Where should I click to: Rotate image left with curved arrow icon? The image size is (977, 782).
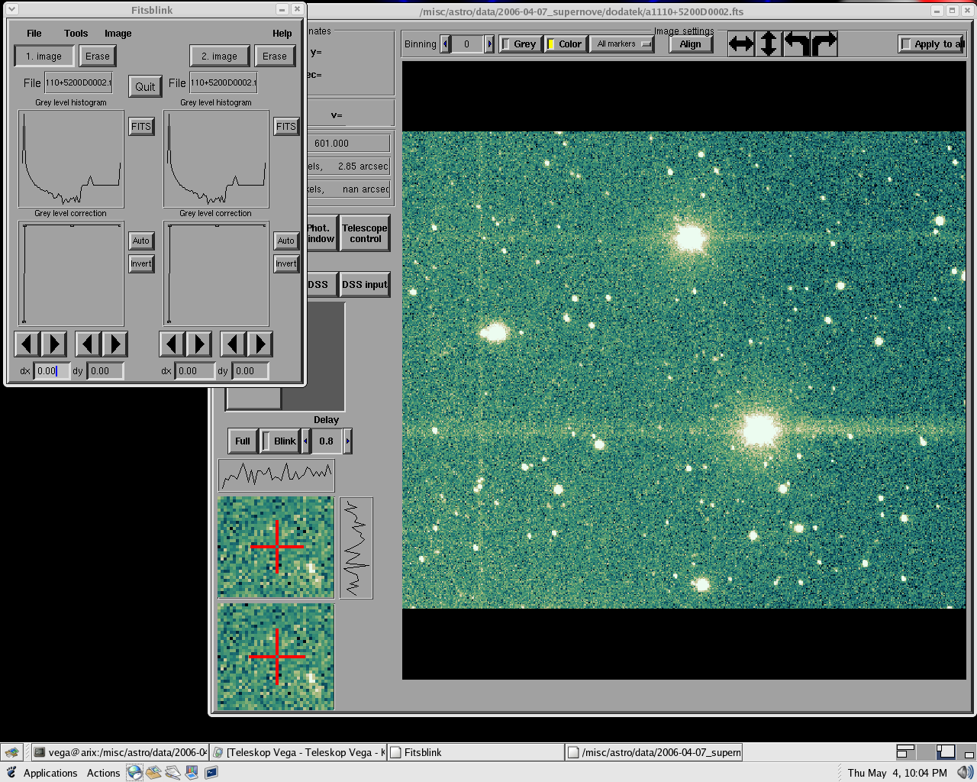click(796, 44)
